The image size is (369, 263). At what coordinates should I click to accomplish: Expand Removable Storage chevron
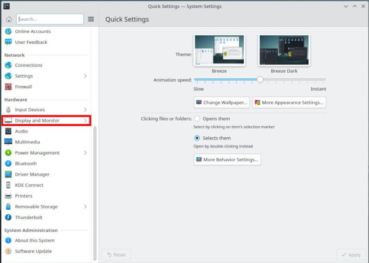click(85, 207)
